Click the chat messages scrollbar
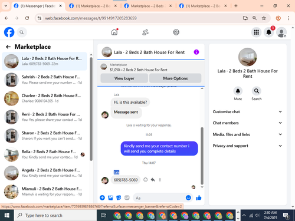 tap(202, 156)
